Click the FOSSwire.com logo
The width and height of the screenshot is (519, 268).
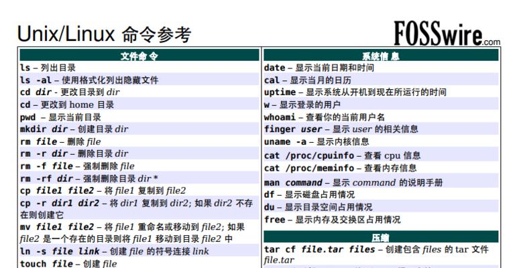(447, 33)
